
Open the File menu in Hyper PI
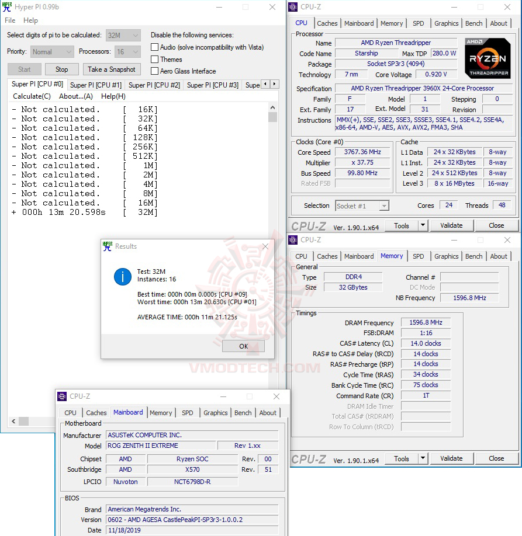[10, 20]
